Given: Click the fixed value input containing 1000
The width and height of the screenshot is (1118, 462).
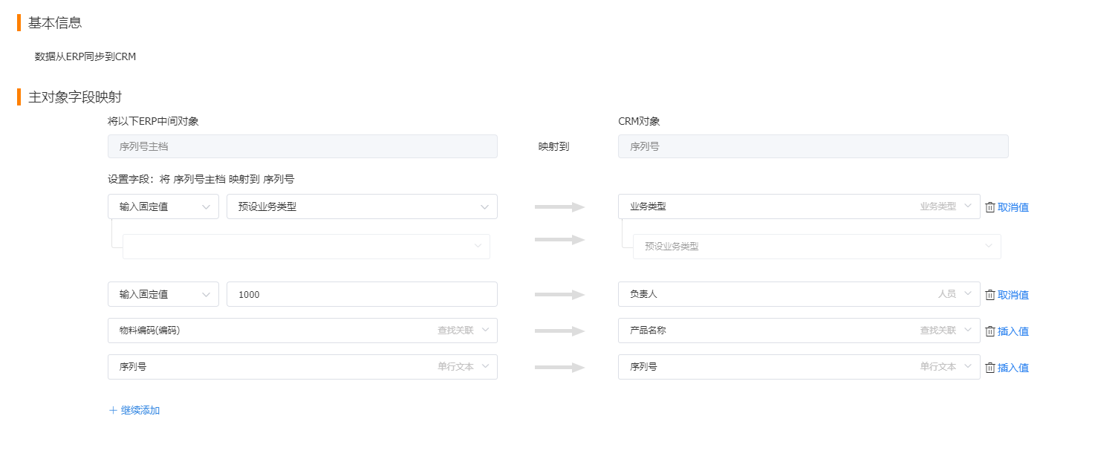Looking at the screenshot, I should click(362, 294).
